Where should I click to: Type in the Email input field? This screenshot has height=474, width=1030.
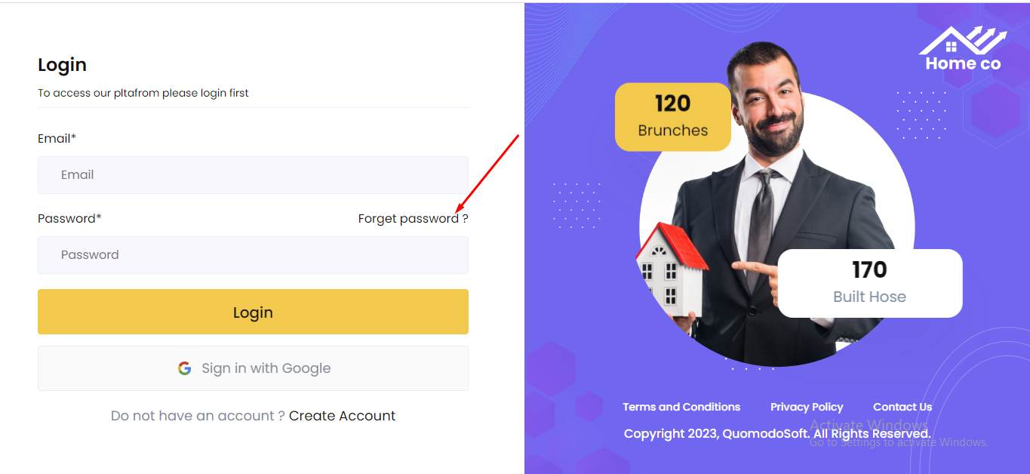click(253, 175)
